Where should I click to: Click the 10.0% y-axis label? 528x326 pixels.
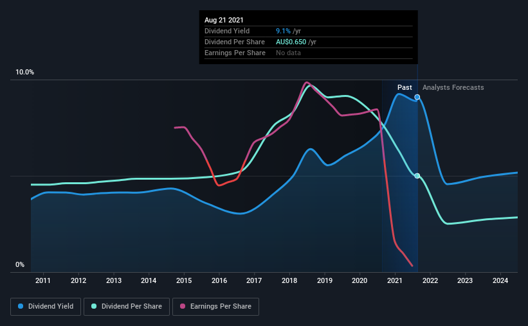[24, 73]
